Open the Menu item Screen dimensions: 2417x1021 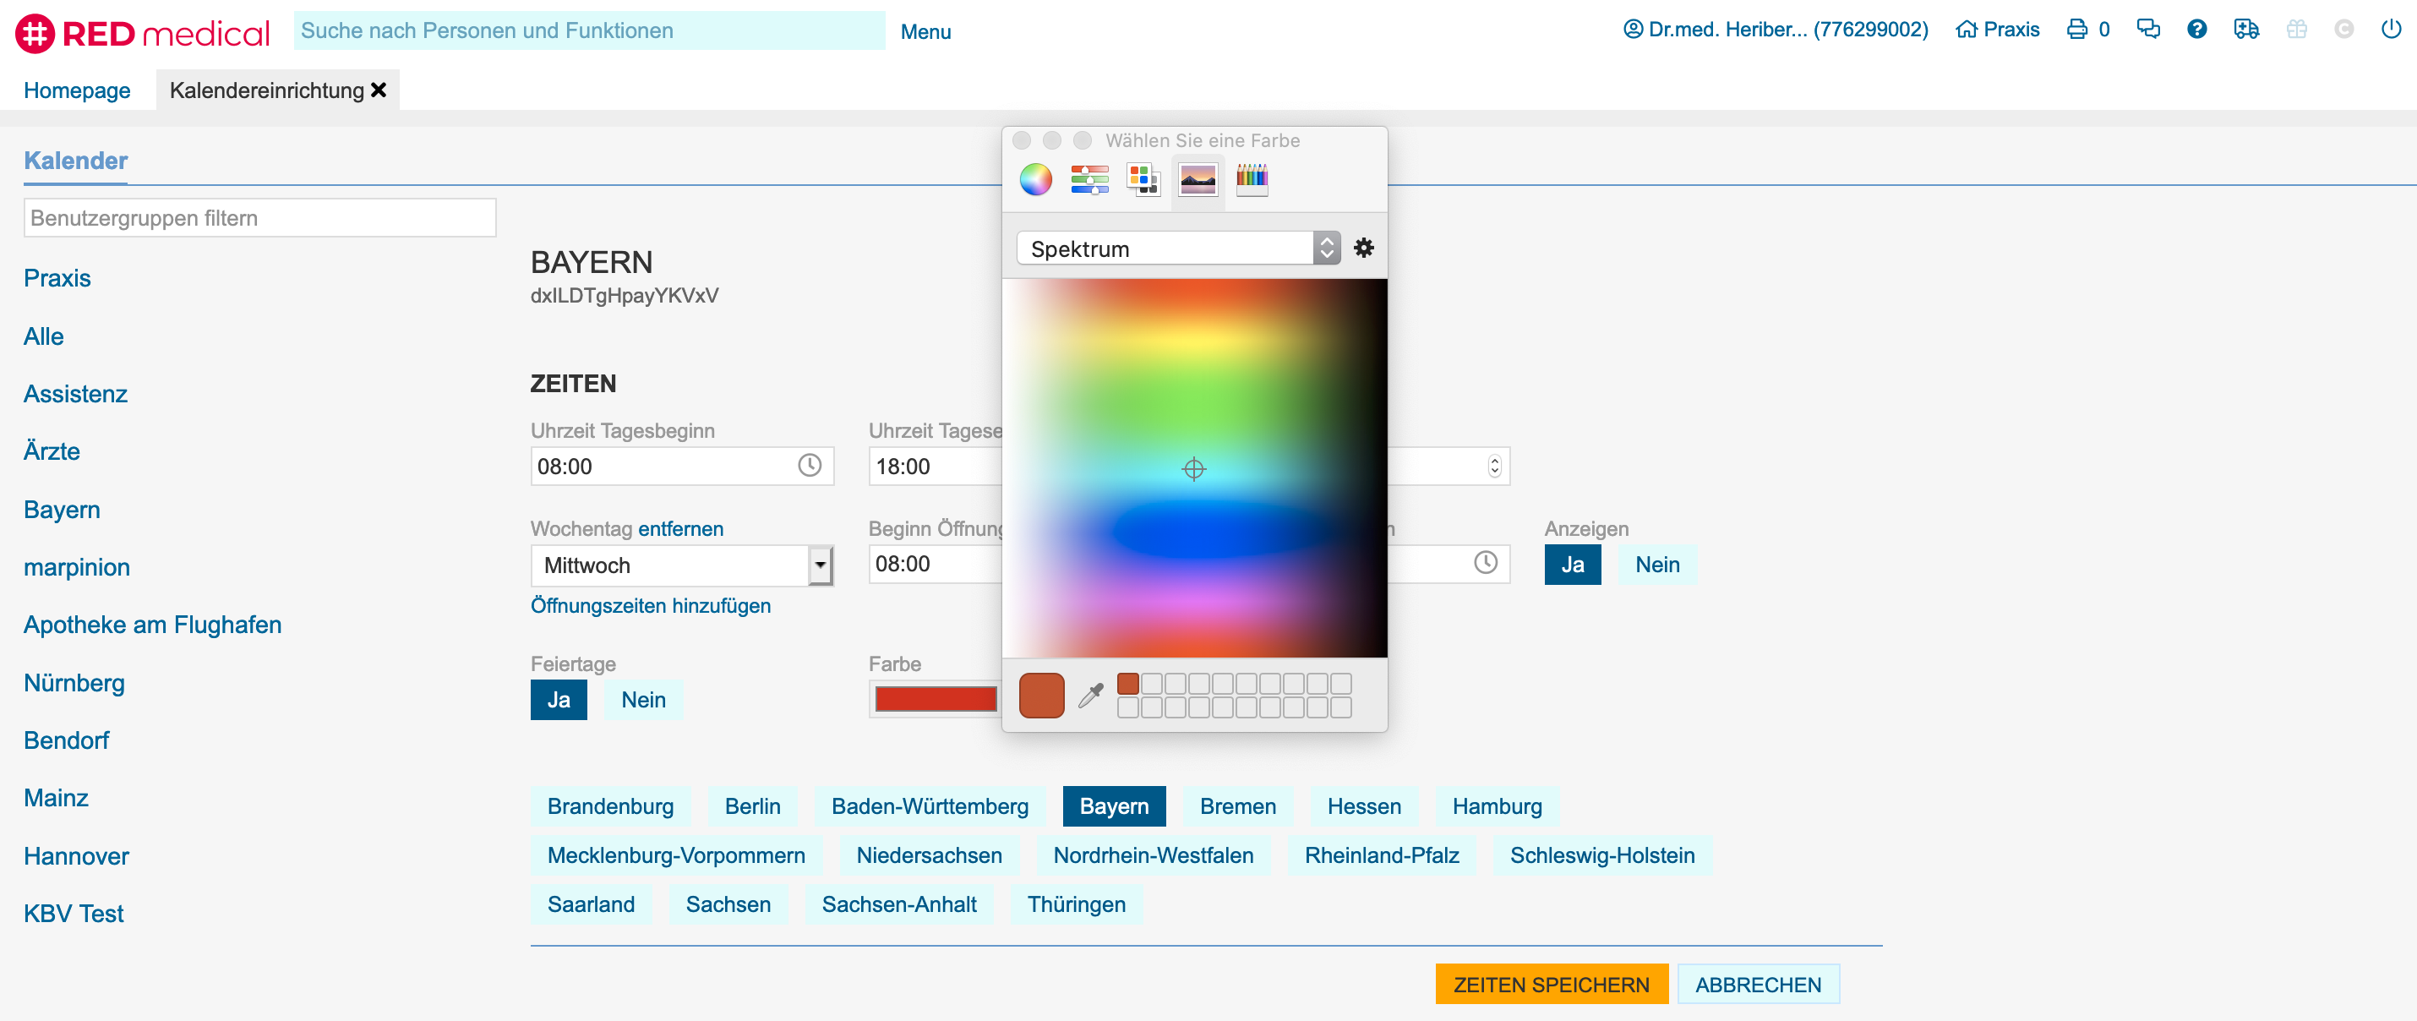[925, 32]
